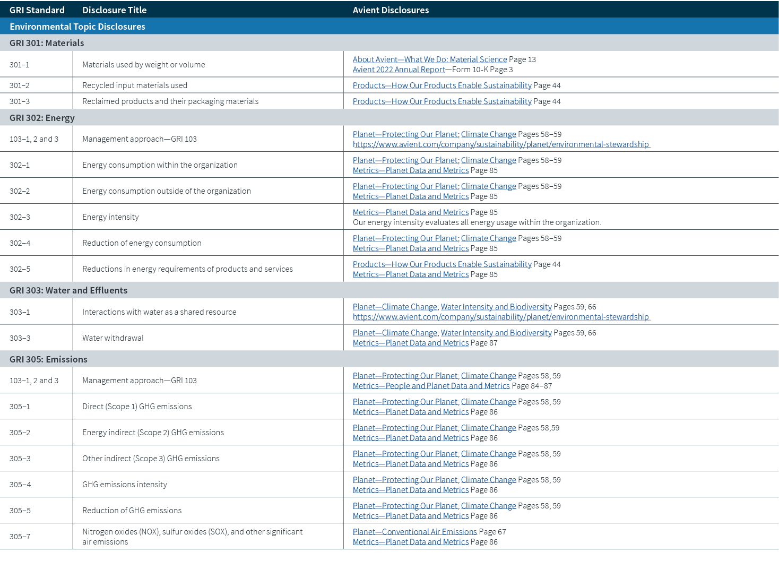Open the Avient 2022 Annual Report link
779x561 pixels.
click(x=399, y=69)
